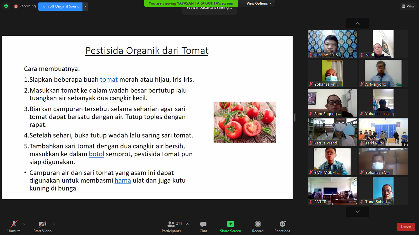Start the camera video

click(42, 227)
